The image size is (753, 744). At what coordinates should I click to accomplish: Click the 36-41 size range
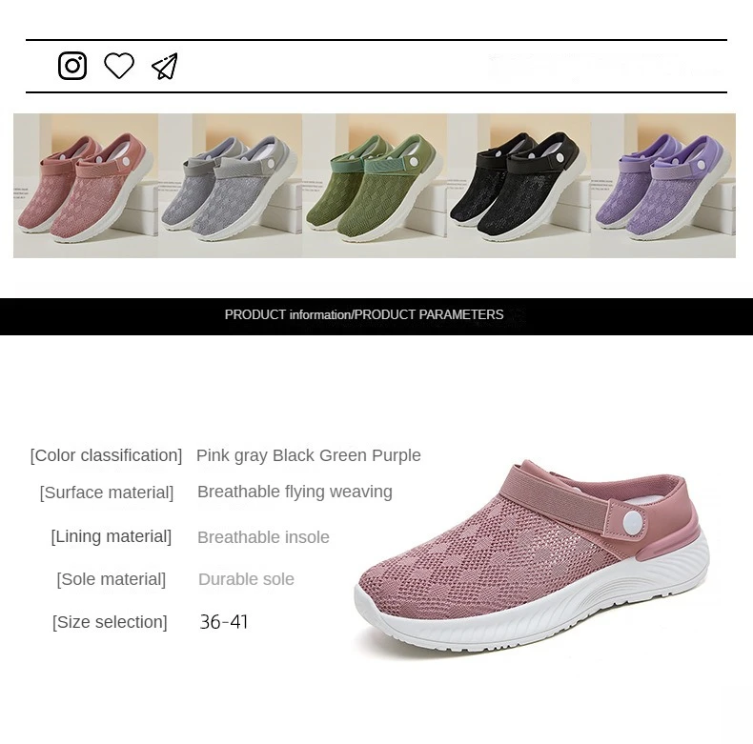[224, 622]
